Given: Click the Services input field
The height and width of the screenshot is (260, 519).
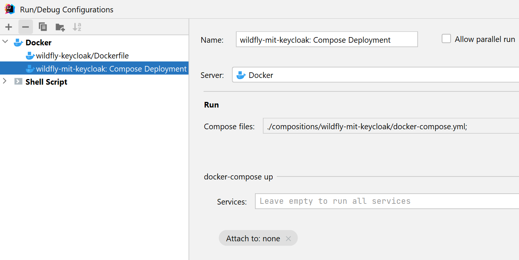Looking at the screenshot, I should (387, 201).
